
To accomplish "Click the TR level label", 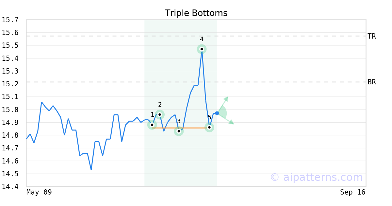I will tap(372, 36).
